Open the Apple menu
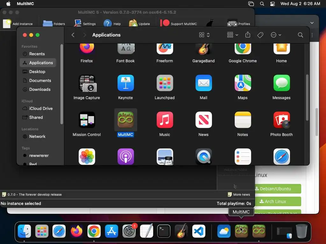Viewport: 326px width, 244px height. tap(8, 3)
